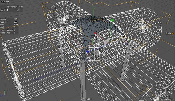Click the Scala HUD label
The width and height of the screenshot is (175, 101).
coord(168,33)
